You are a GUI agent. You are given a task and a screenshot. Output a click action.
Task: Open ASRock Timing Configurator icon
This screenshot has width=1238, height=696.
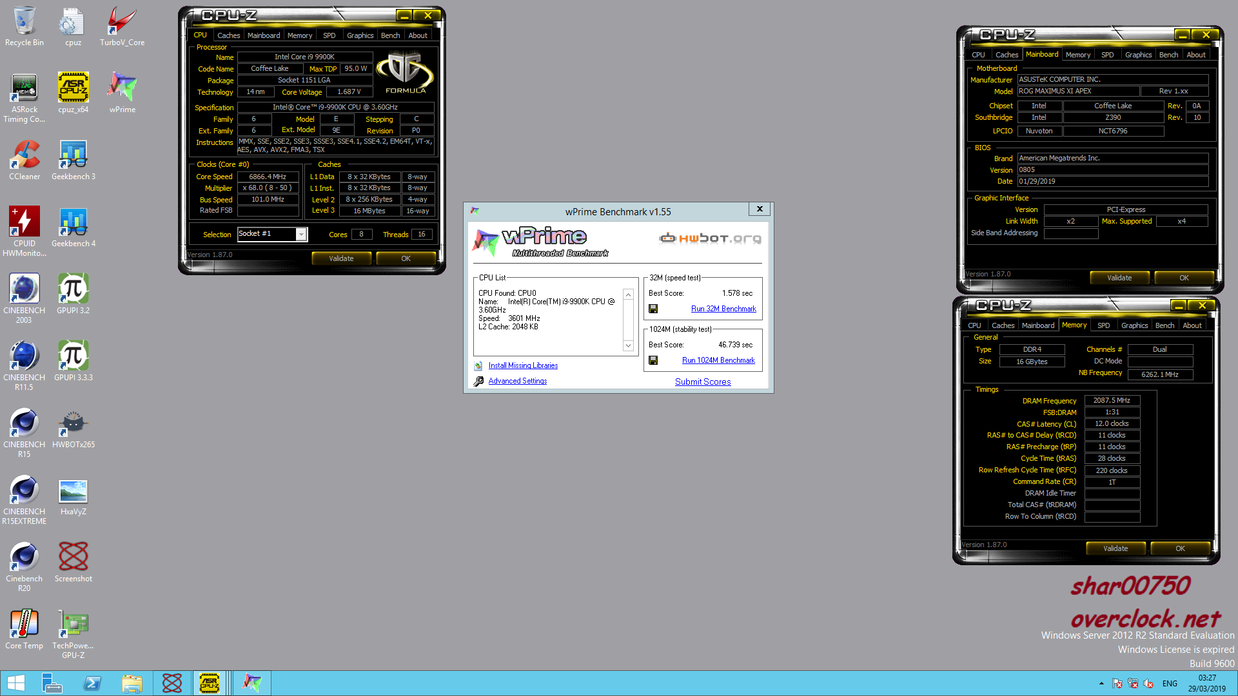(25, 98)
